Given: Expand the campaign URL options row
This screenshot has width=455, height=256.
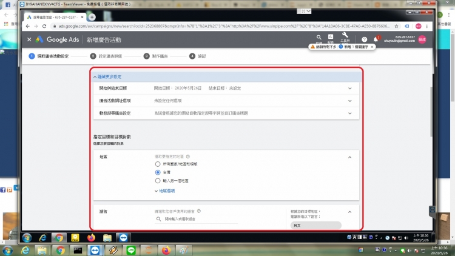Looking at the screenshot, I should [x=226, y=101].
